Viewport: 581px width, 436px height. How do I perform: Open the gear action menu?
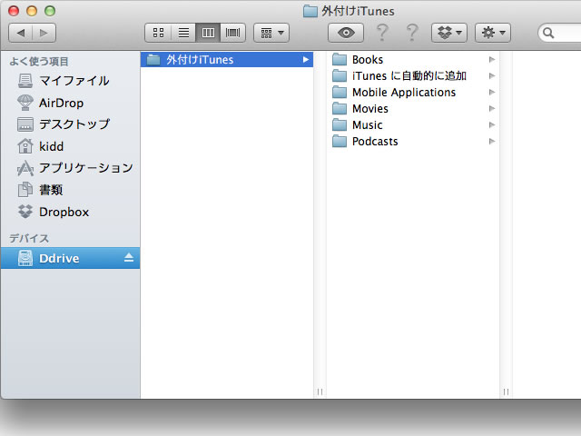click(x=493, y=33)
